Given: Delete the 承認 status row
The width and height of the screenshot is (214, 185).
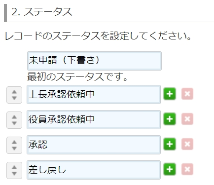Looking at the screenshot, I should 187,144.
